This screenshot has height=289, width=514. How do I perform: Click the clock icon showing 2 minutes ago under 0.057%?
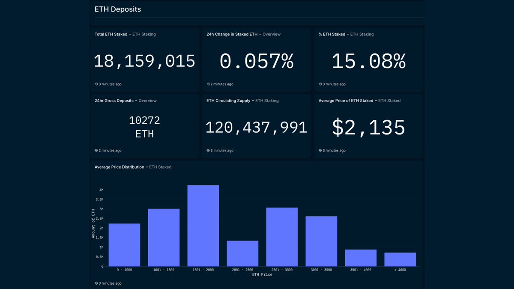point(208,84)
